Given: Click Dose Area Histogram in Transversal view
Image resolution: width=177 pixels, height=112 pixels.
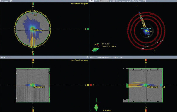Looking at the screenshot, I should click(79, 4).
